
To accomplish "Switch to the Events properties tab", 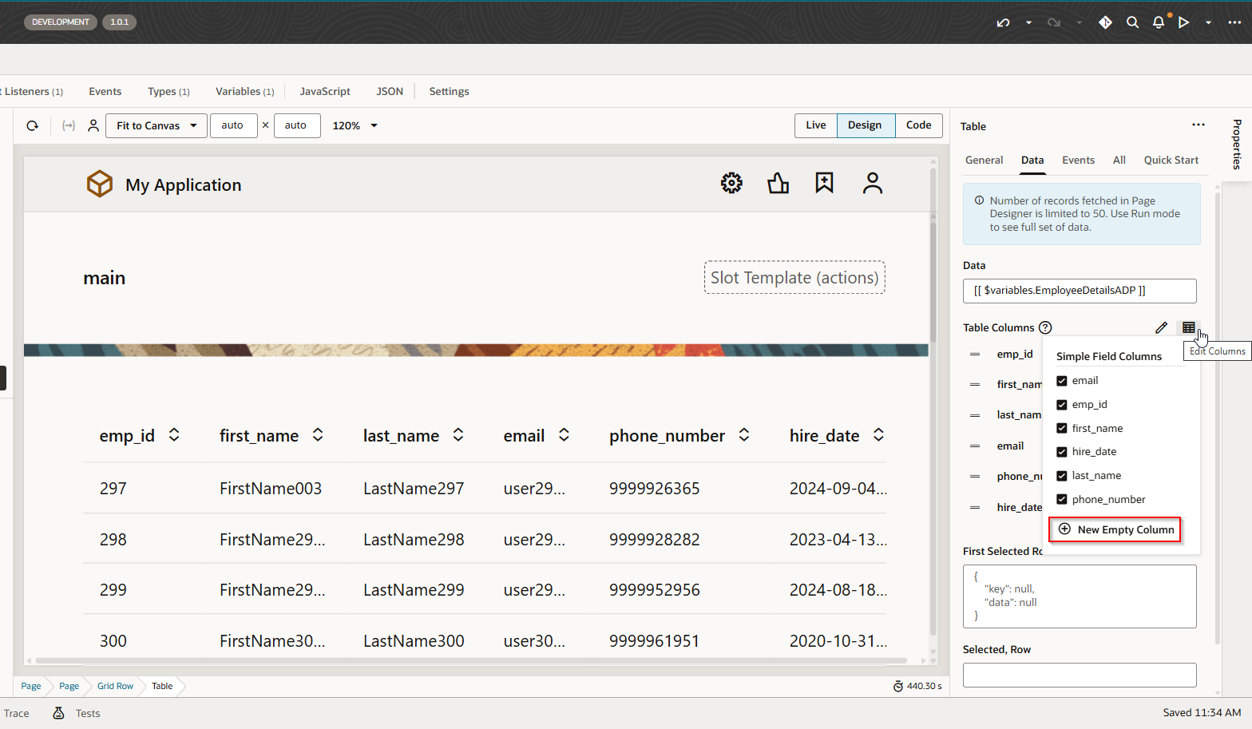I will tap(1078, 160).
